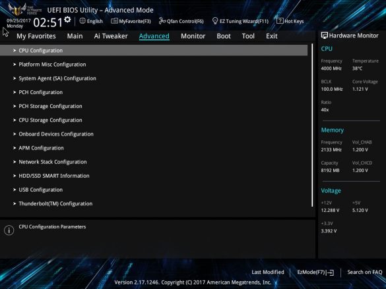The image size is (386, 289).
Task: Open MyFavorite(F3) list icon
Action: click(114, 21)
